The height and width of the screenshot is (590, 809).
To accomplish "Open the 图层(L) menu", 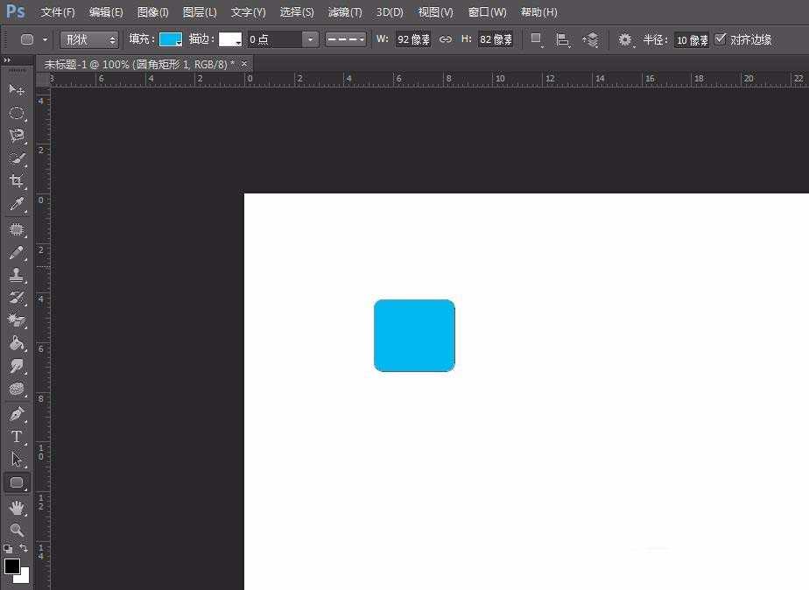I will click(x=200, y=12).
